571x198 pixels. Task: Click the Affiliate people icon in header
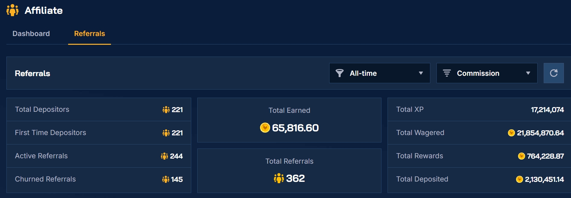(12, 10)
